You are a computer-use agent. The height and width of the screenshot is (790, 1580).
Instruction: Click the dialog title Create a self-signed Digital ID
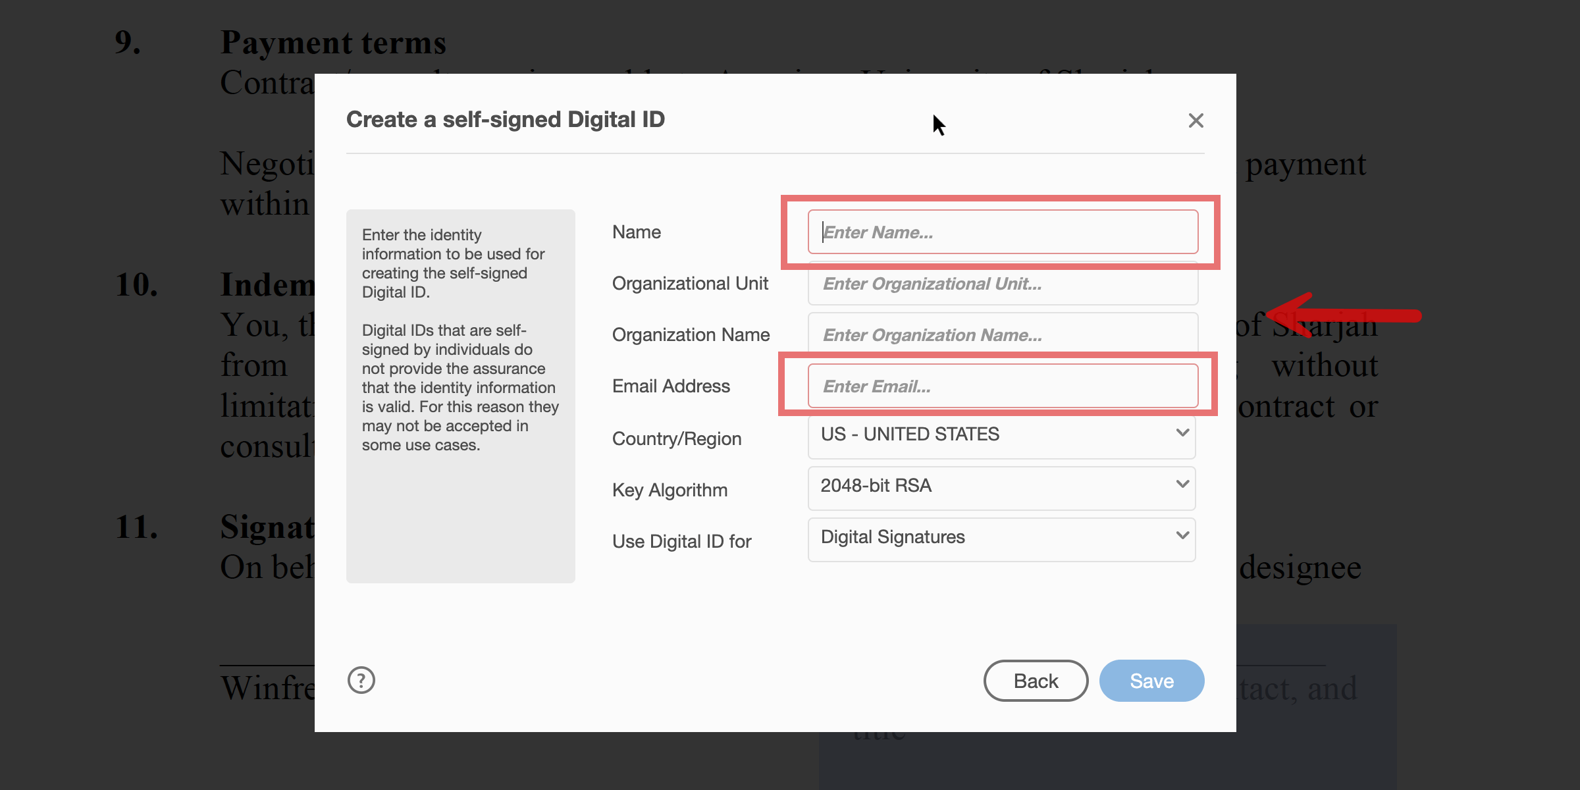[x=506, y=119]
